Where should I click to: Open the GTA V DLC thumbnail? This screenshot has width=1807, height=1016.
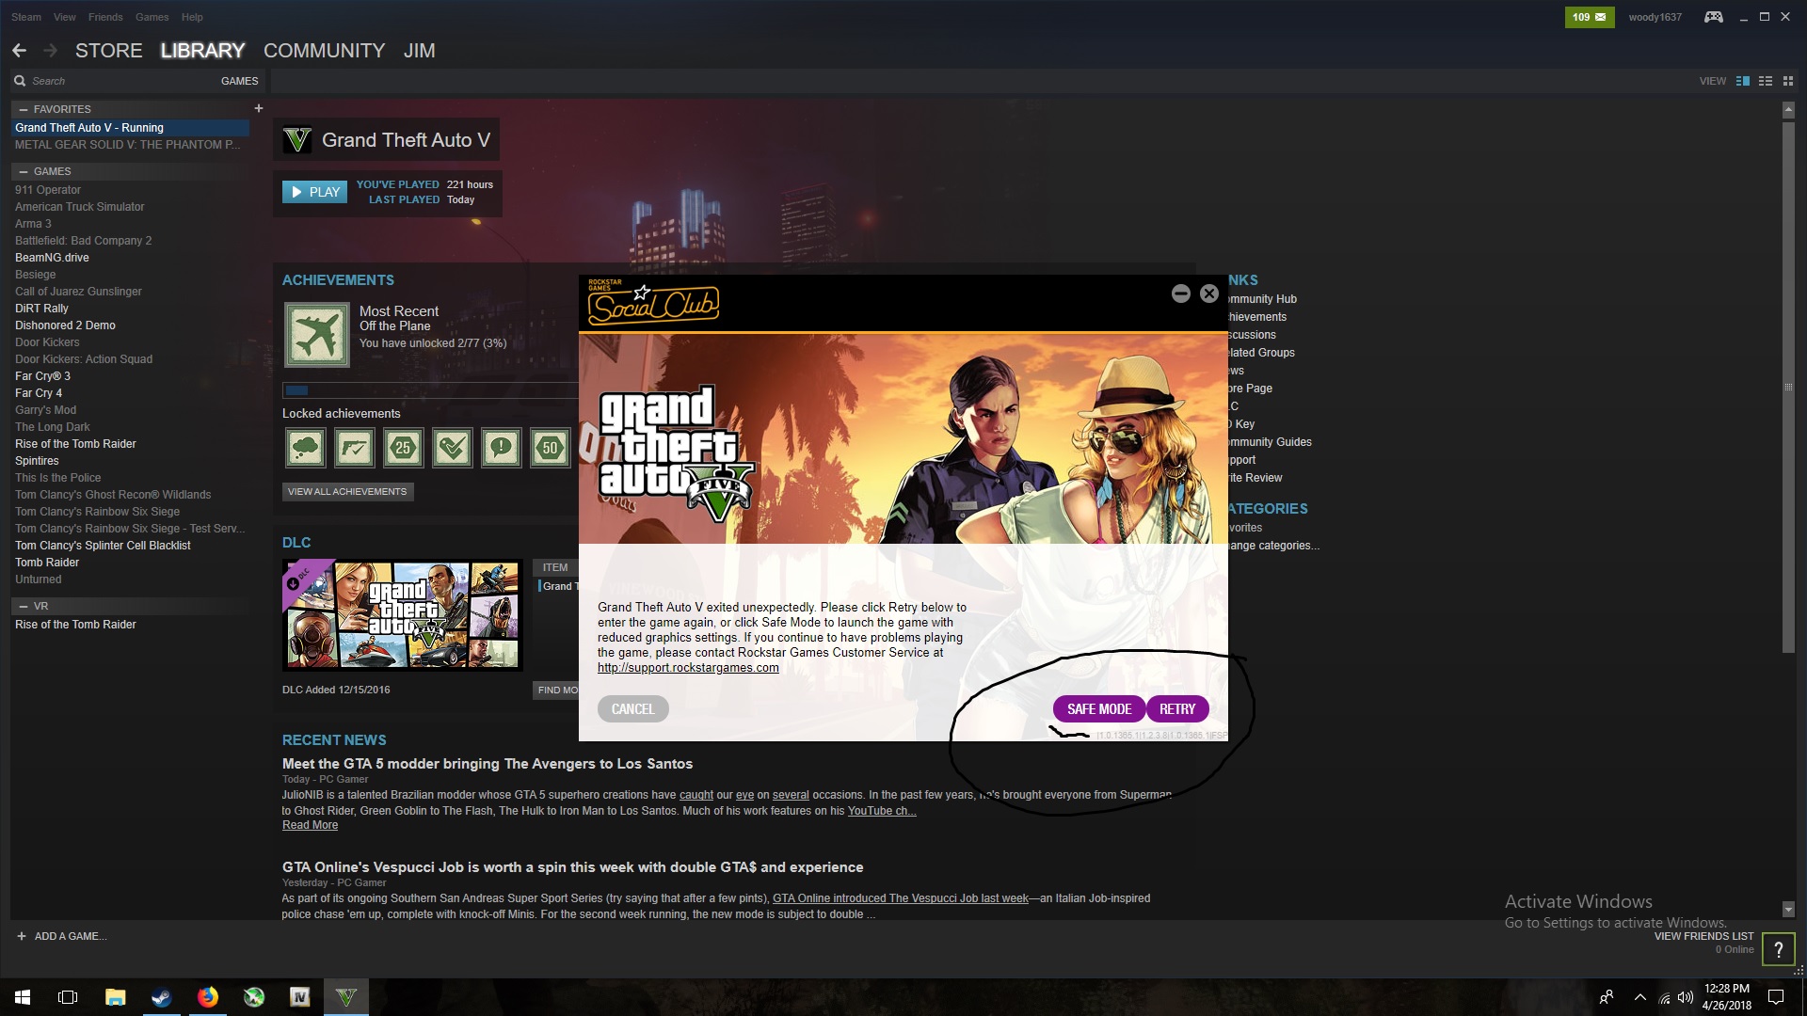pos(403,614)
